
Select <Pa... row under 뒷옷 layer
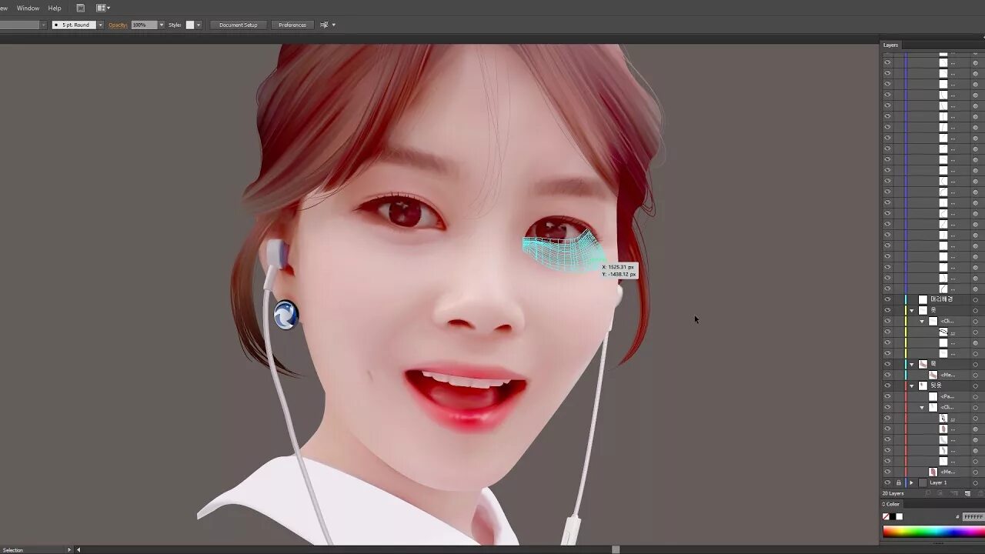(x=947, y=396)
